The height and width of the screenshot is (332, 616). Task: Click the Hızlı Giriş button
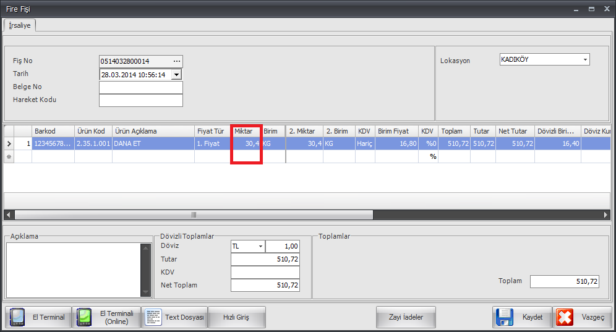click(x=236, y=317)
